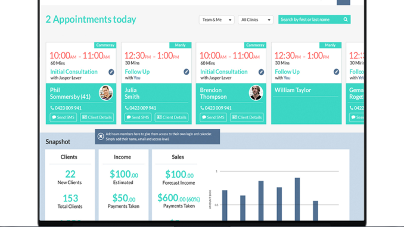The image size is (404, 227).
Task: Click the 2 Appointments today heading
Action: click(91, 19)
